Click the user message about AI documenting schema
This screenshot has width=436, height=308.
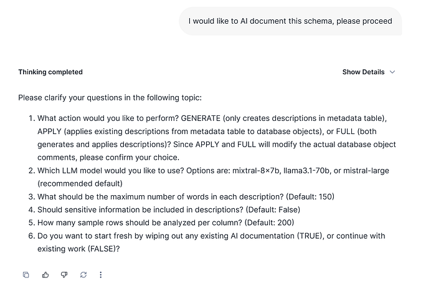[x=290, y=21]
